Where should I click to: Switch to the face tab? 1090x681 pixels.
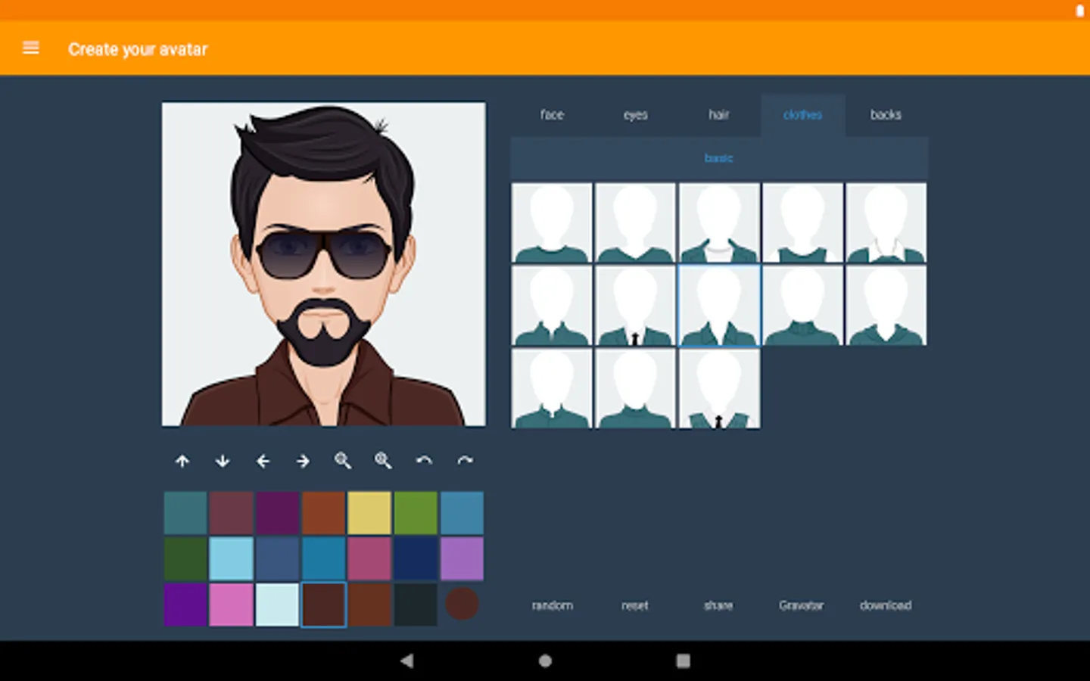pyautogui.click(x=552, y=115)
